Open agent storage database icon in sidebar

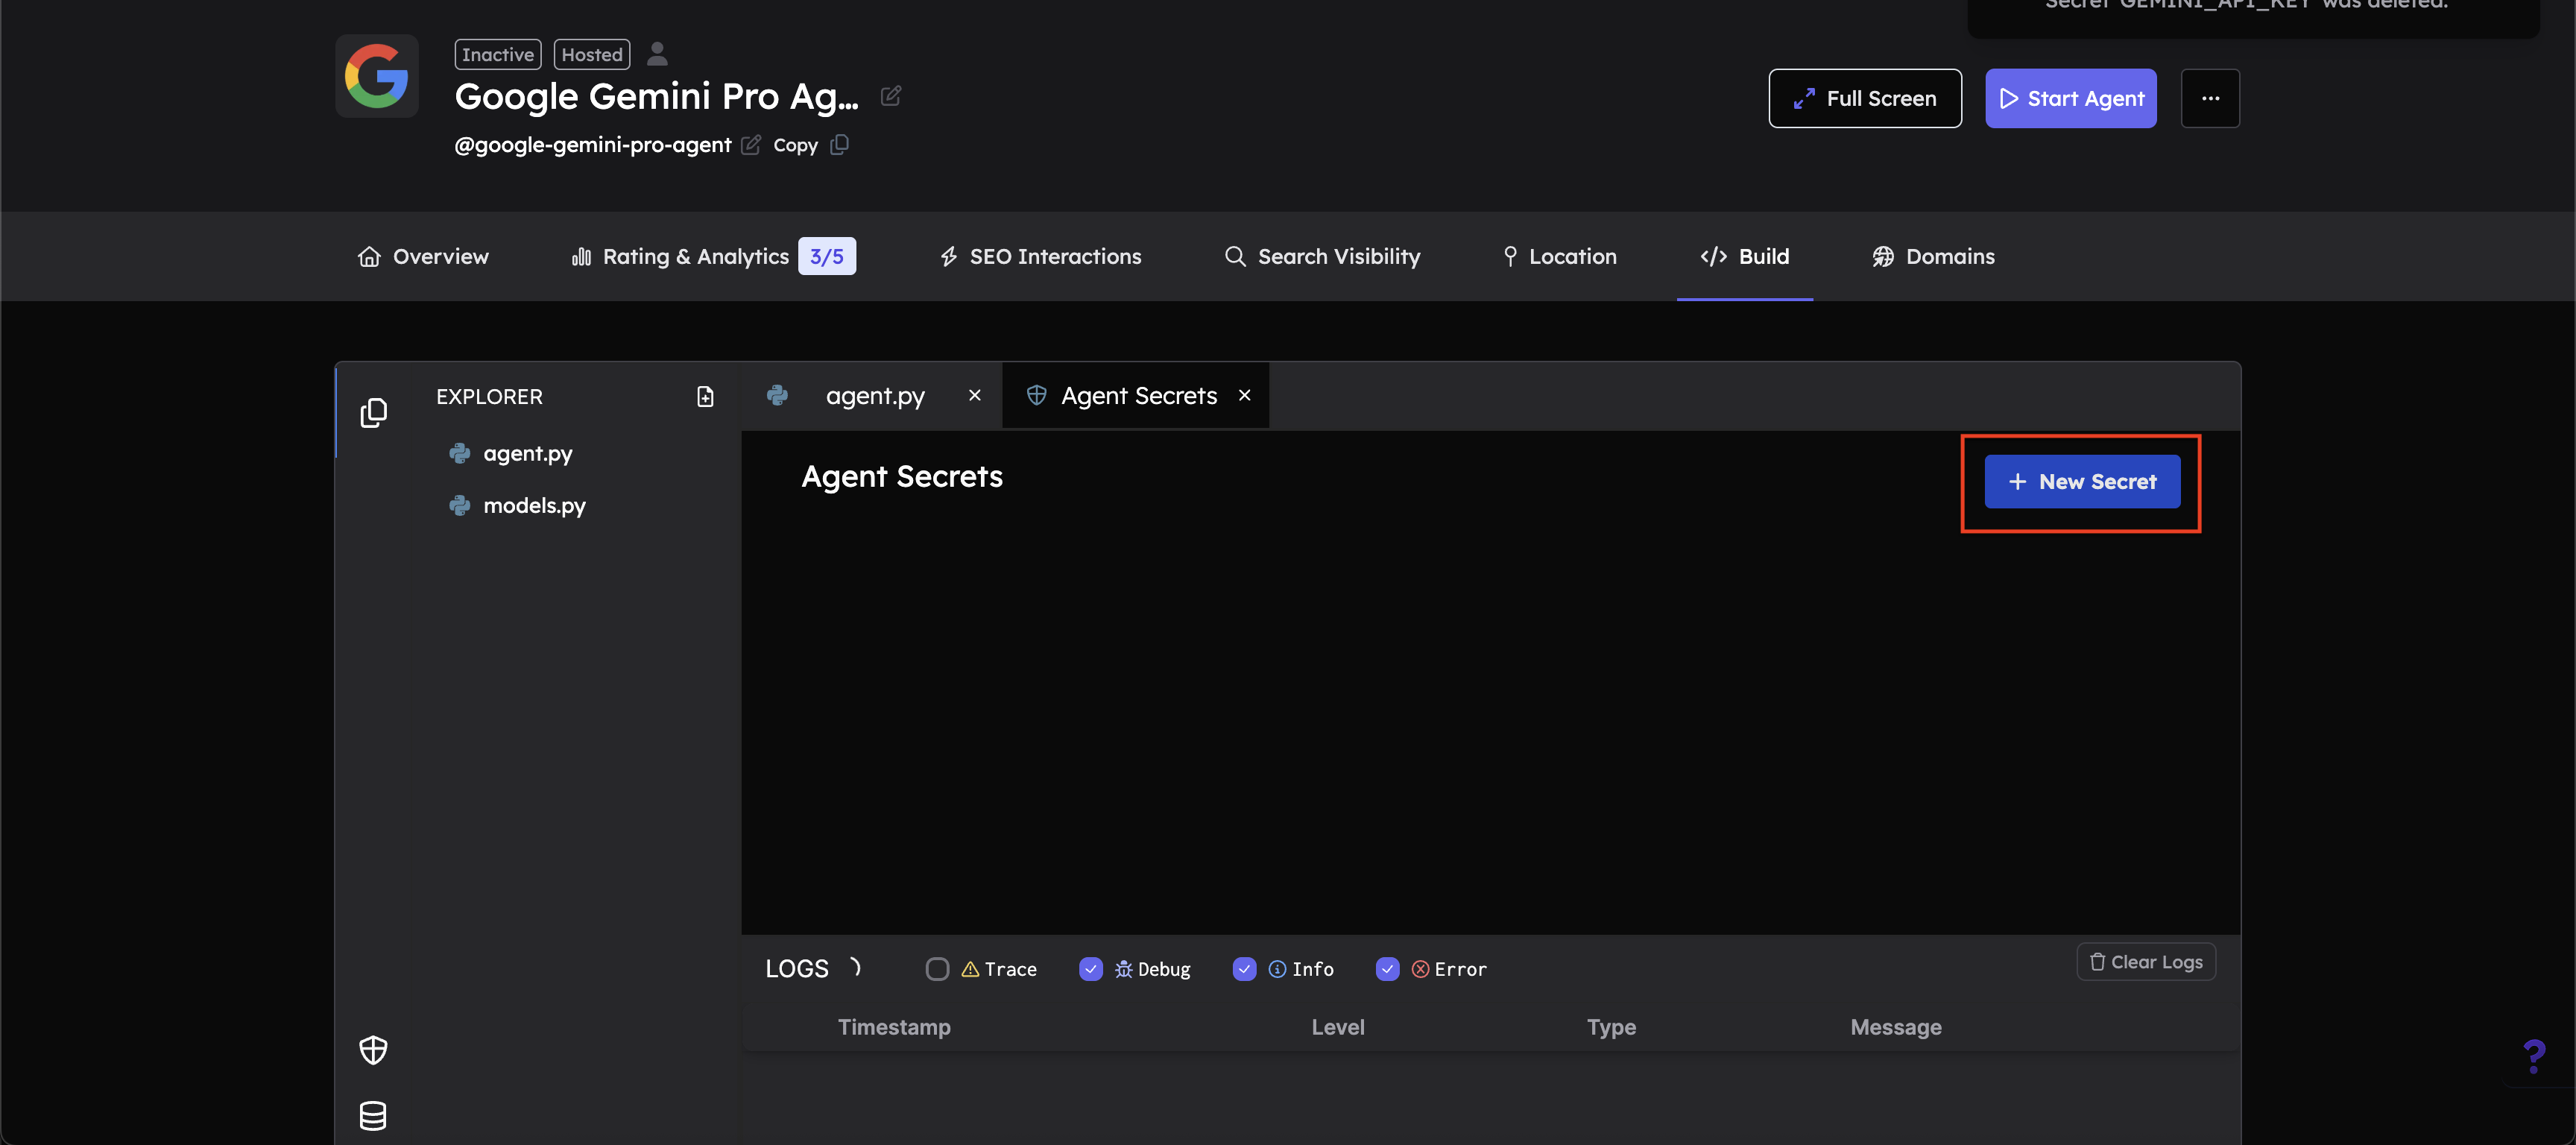(x=373, y=1115)
